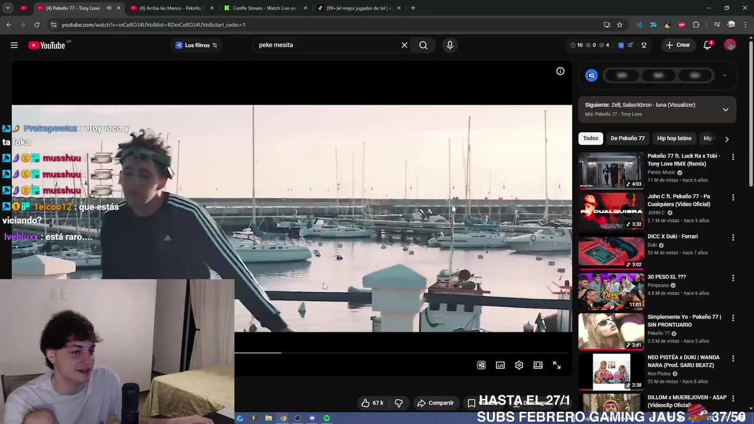Open options for Pa Cualquiera video

[x=733, y=197]
